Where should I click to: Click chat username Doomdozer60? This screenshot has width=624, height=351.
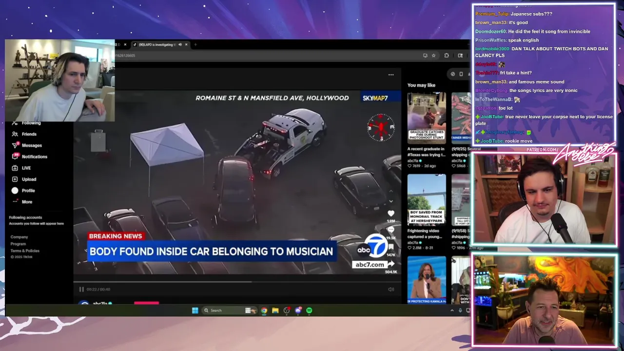click(x=491, y=31)
